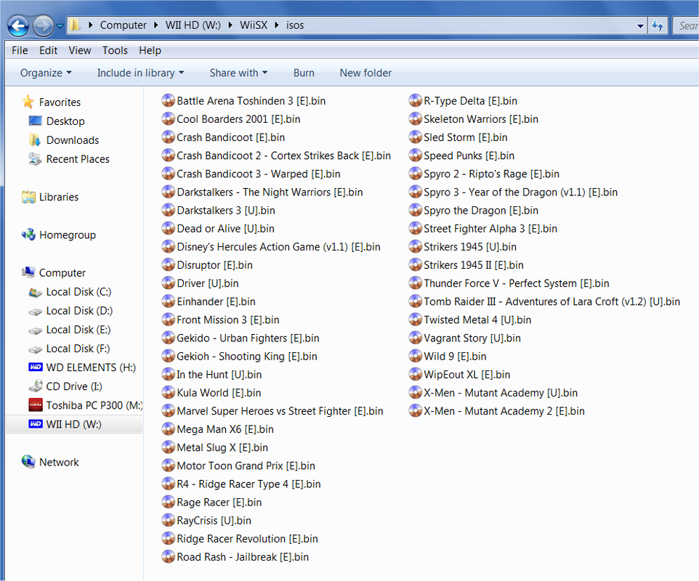
Task: Select the WiiSX breadcrumb in address bar
Action: coord(254,25)
